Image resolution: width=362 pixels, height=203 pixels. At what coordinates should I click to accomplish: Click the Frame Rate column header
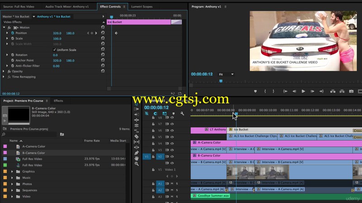tap(92, 141)
